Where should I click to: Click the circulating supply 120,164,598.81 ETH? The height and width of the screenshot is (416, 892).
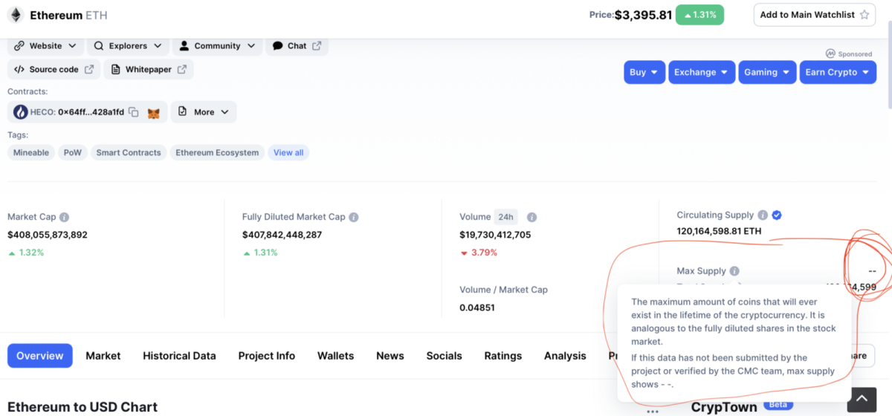click(x=719, y=231)
